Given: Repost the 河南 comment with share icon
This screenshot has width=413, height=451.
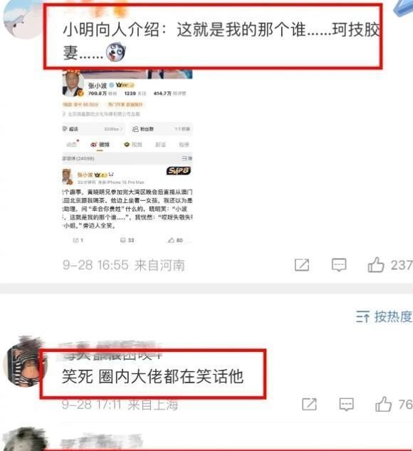Looking at the screenshot, I should tap(302, 264).
